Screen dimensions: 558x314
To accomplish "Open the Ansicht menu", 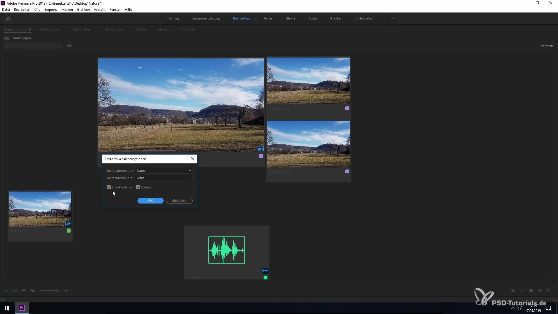I will (x=100, y=10).
